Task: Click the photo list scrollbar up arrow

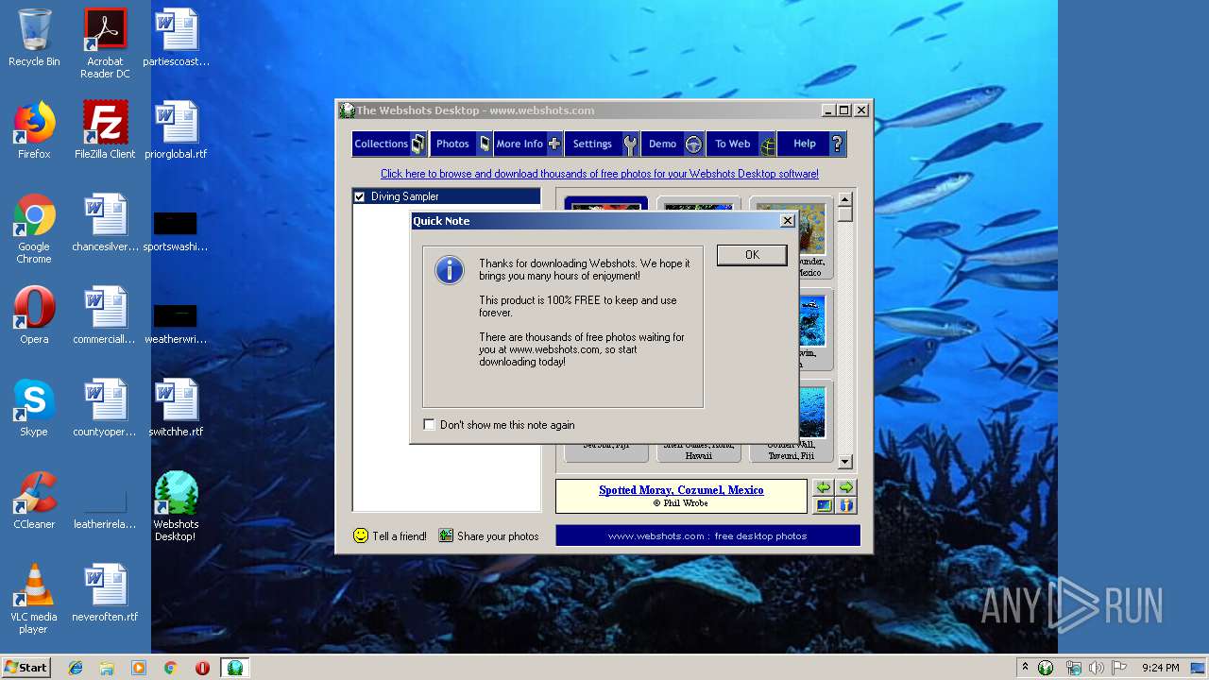Action: tap(845, 199)
